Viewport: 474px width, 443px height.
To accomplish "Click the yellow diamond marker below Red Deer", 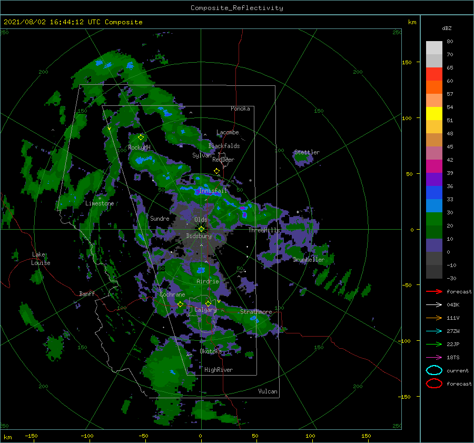I will 216,171.
